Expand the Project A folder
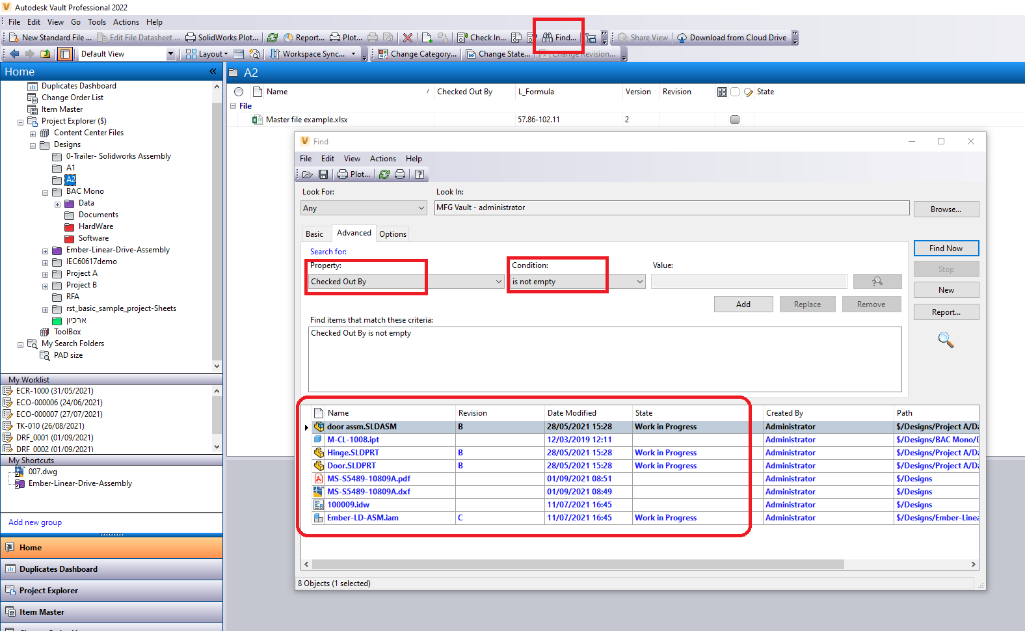 click(x=45, y=274)
